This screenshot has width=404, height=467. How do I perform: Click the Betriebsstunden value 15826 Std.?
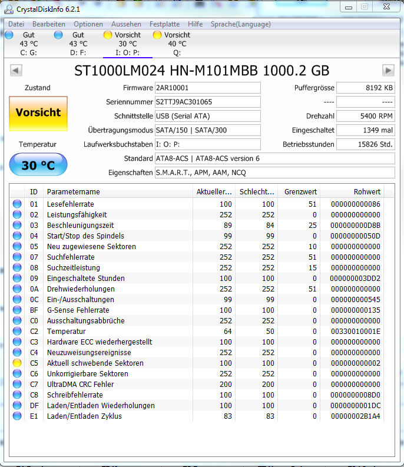tap(366, 144)
